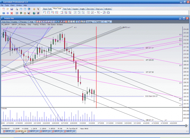
Task: Select the Price Tools tab
Action: (x=57, y=8)
